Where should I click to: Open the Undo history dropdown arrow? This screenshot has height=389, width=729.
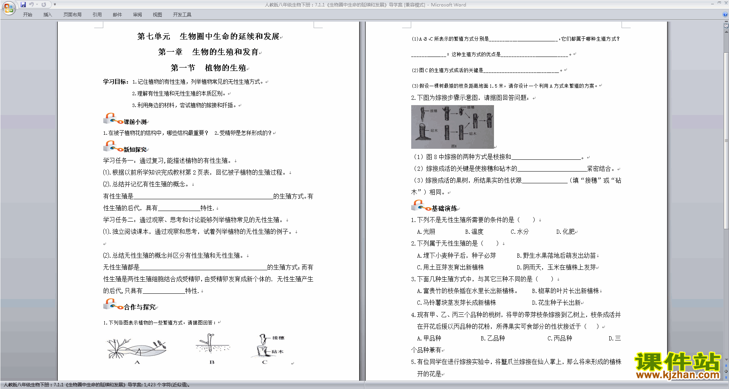coord(37,5)
